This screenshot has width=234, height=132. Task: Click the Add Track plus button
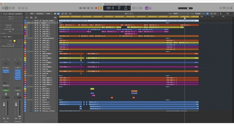pos(26,17)
